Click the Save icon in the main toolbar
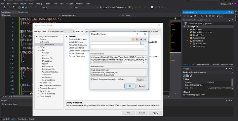238x121 pixels. pyautogui.click(x=23, y=7)
